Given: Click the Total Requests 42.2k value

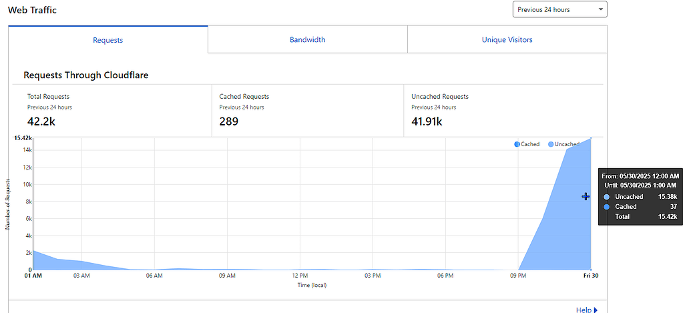Looking at the screenshot, I should (41, 121).
